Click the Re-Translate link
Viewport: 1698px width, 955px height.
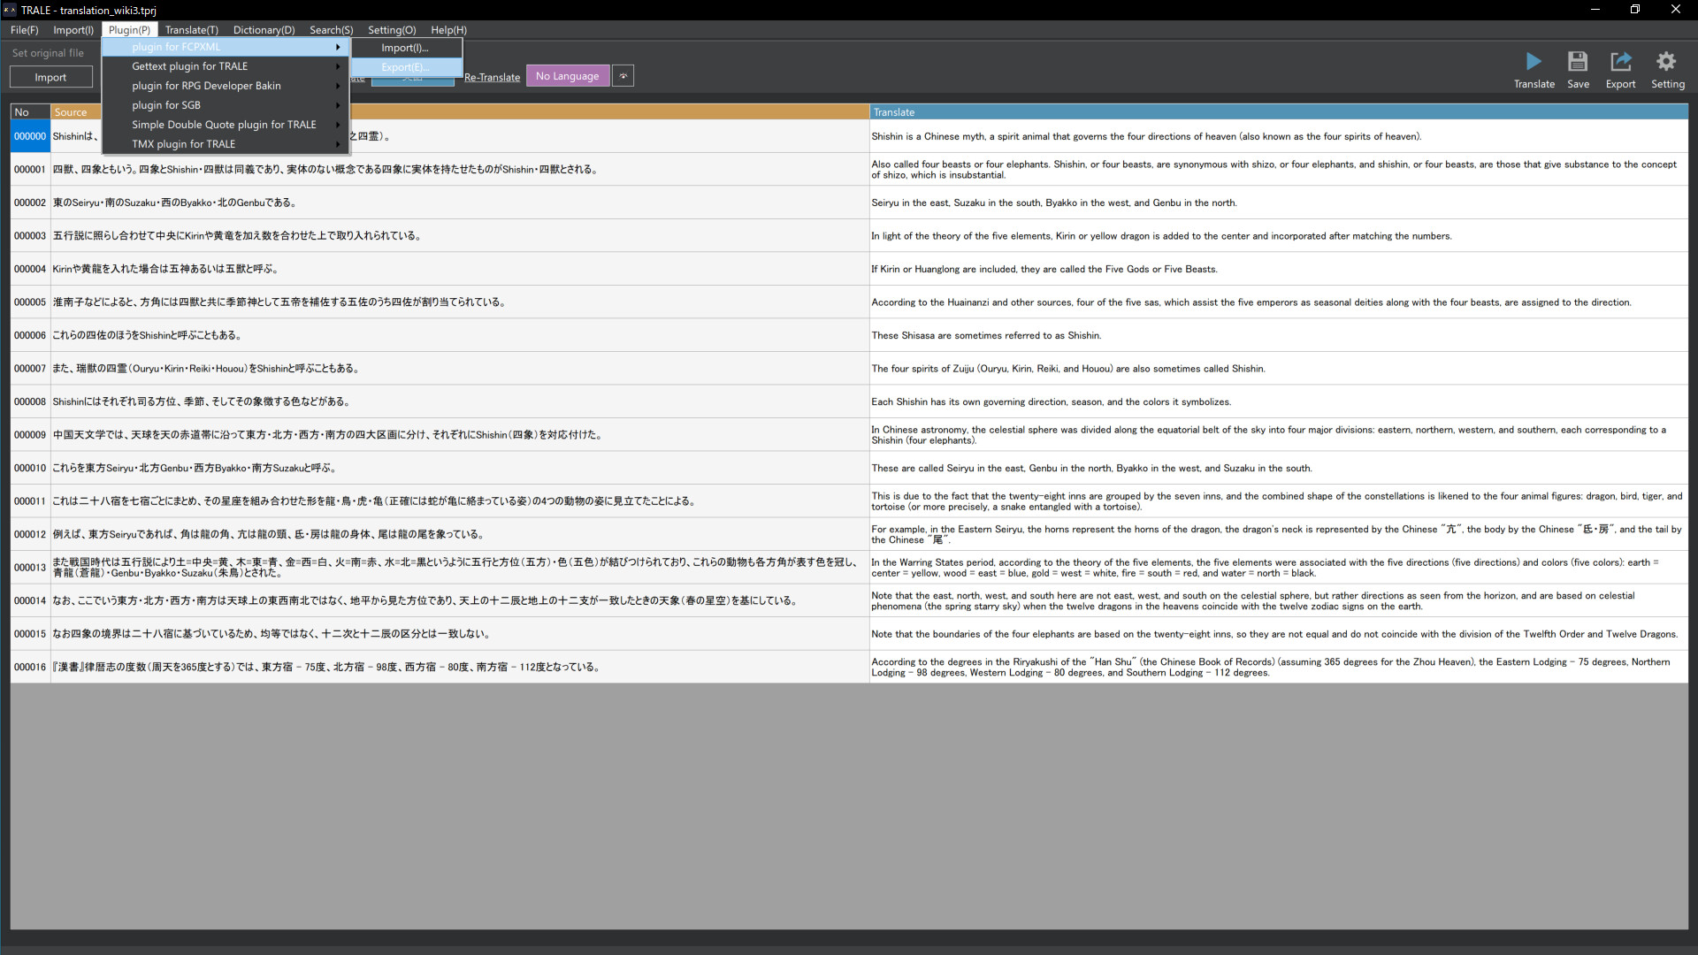492,77
